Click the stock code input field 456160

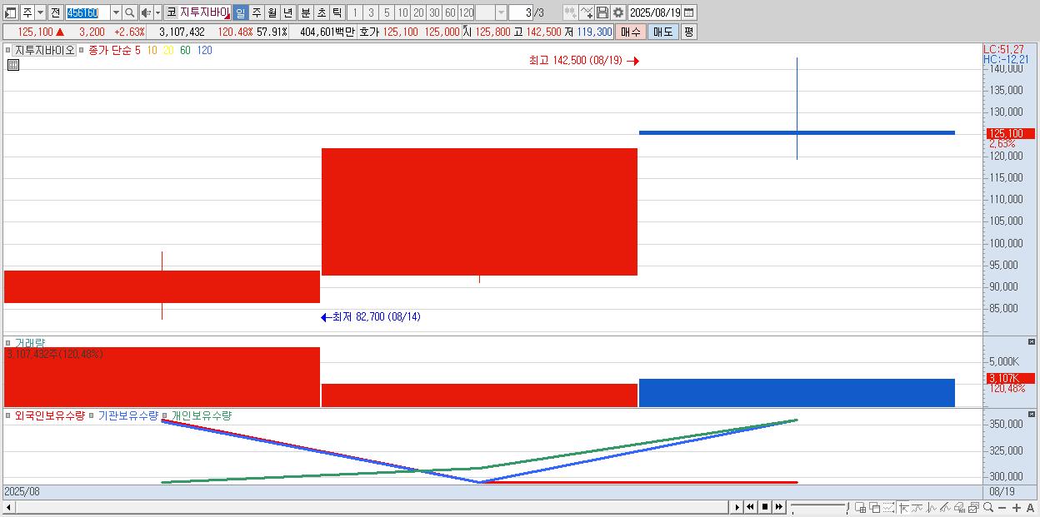click(x=87, y=12)
